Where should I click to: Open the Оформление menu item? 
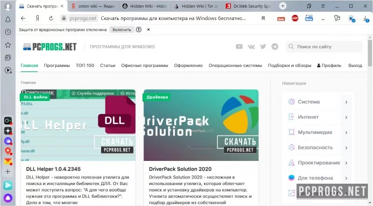188,66
